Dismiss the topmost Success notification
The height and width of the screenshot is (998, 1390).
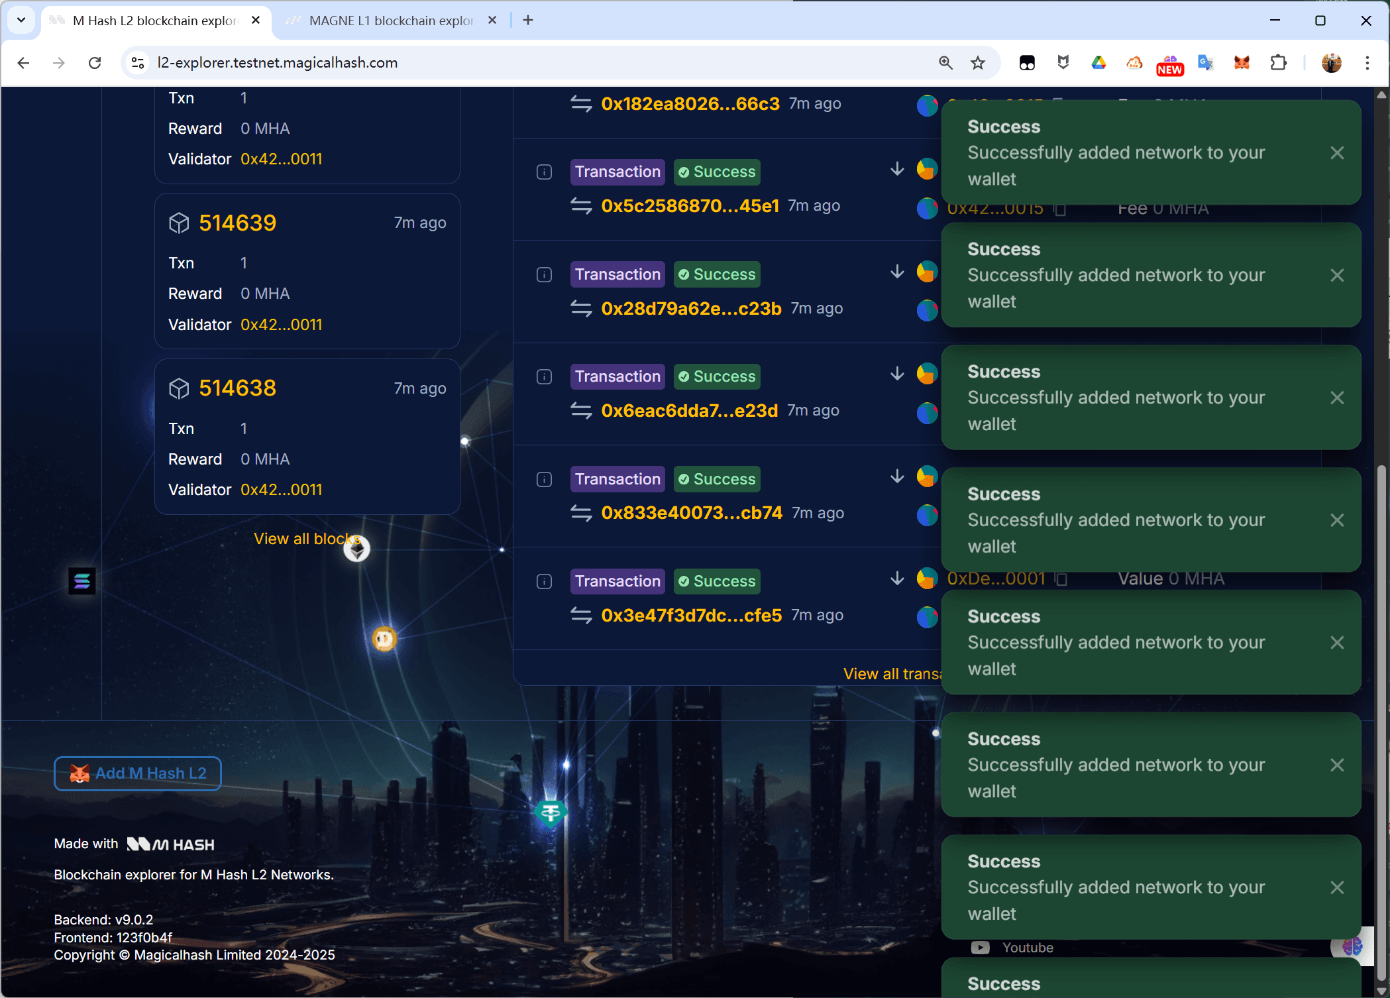coord(1337,153)
